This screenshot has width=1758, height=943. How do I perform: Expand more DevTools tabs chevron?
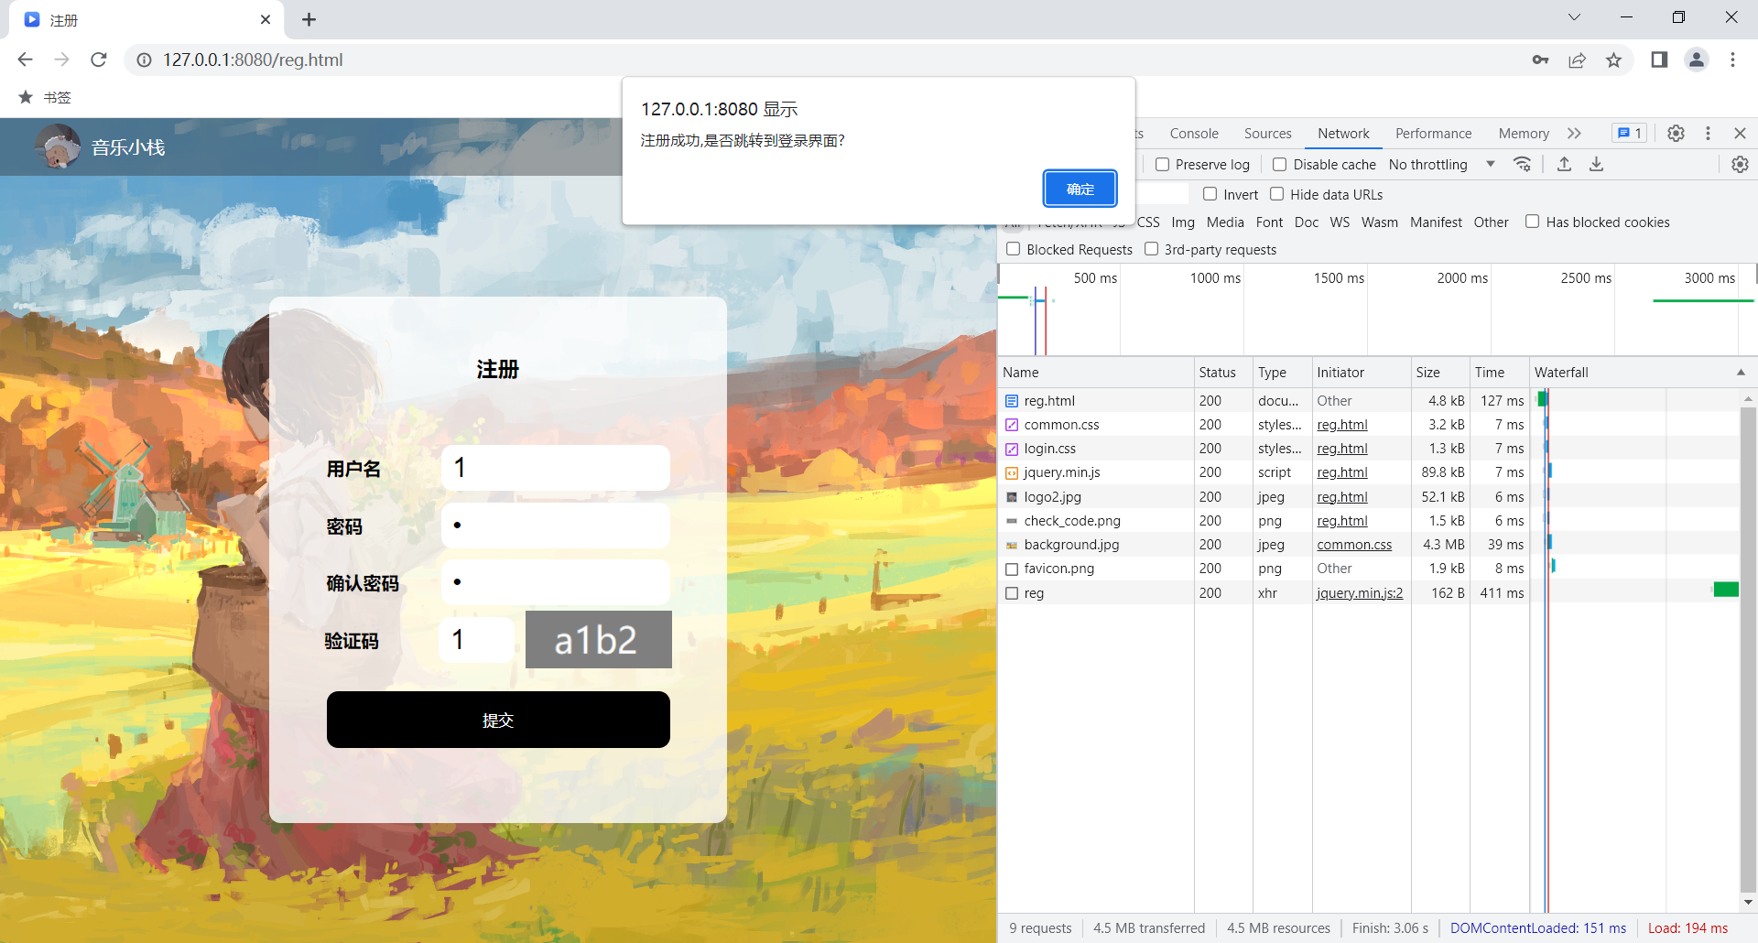(1574, 133)
